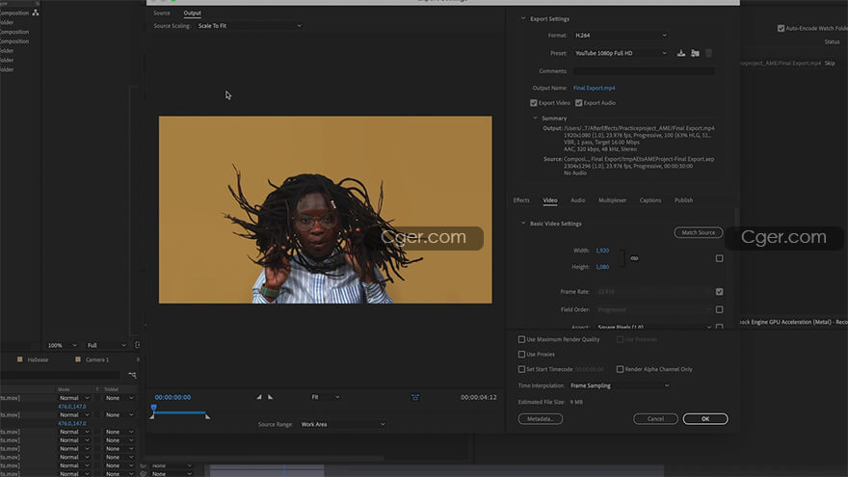Screen dimensions: 848x477
Task: Click the Save Preset icon beside Preset
Action: (681, 53)
